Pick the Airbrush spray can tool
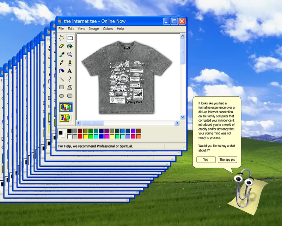Screen dimensions: 282x226 tap(62, 71)
